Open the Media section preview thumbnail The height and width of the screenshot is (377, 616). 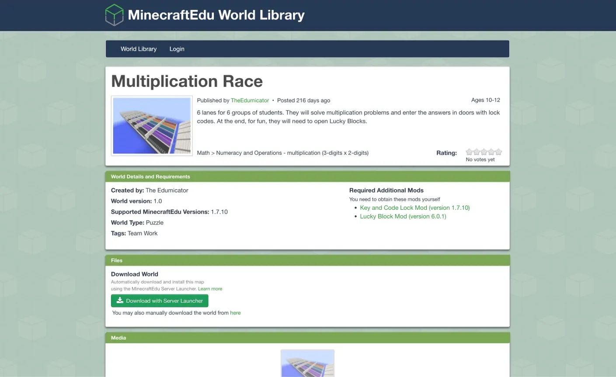coord(307,363)
